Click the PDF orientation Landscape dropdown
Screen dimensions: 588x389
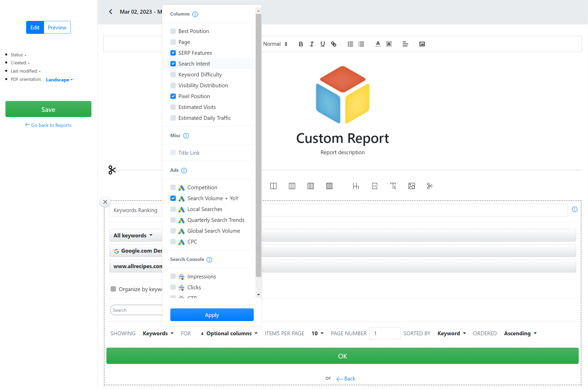(x=59, y=80)
